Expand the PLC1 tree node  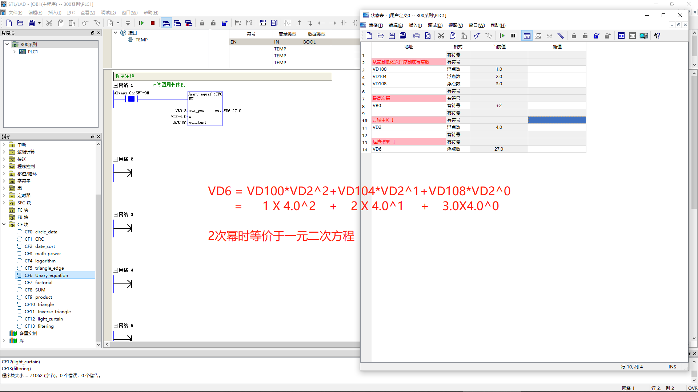tap(14, 52)
